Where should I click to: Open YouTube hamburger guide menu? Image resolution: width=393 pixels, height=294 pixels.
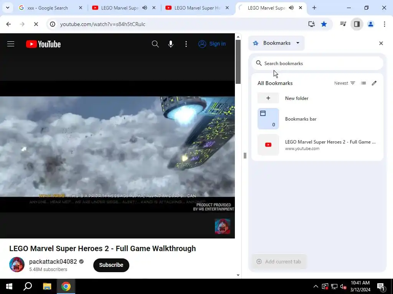tap(11, 44)
